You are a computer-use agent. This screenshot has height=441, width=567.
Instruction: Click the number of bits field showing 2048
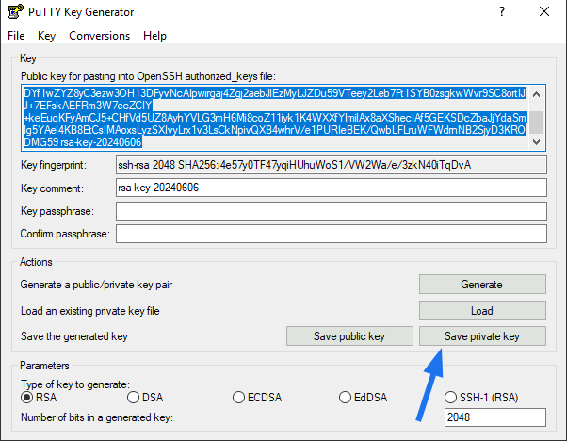(495, 417)
